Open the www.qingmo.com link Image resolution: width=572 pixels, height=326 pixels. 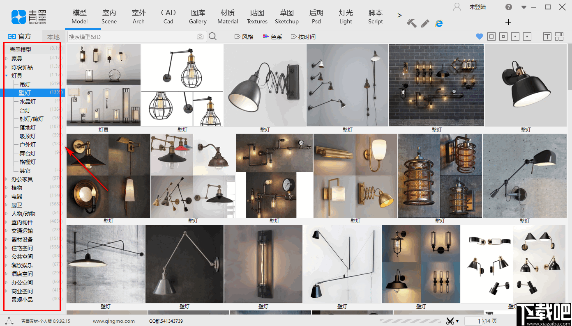(114, 321)
